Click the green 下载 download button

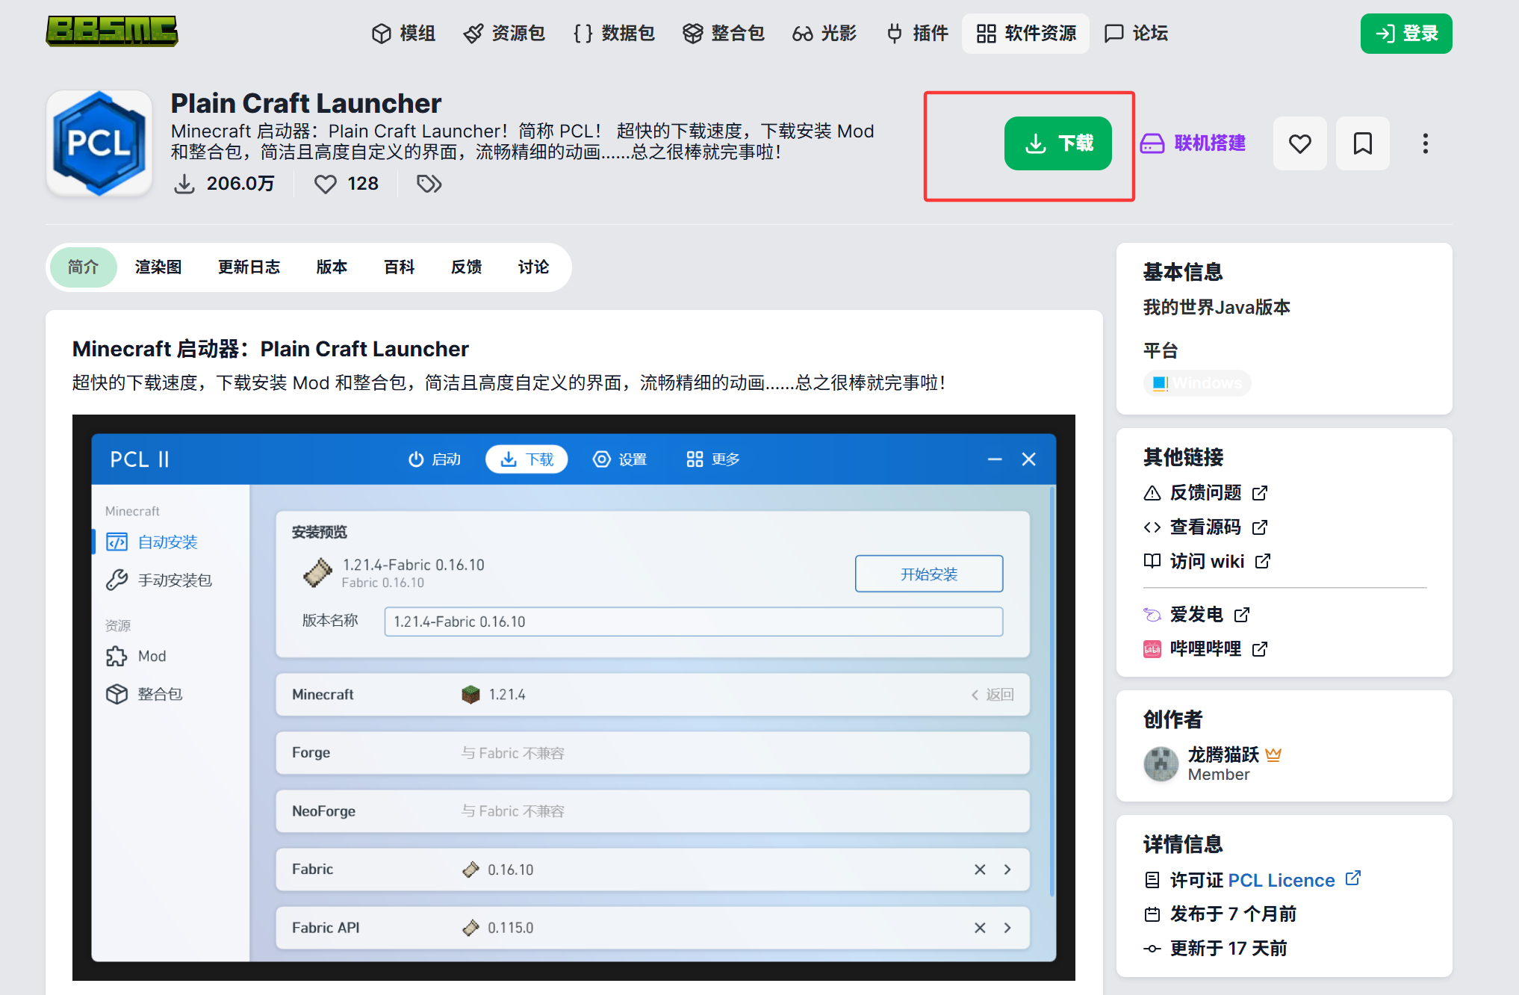click(1058, 143)
